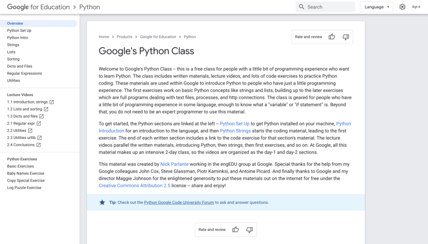Open Strings section in sidebar
The width and height of the screenshot is (428, 244).
click(x=13, y=45)
